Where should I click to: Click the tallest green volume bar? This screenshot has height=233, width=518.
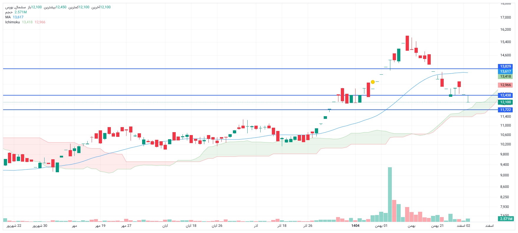(390, 195)
